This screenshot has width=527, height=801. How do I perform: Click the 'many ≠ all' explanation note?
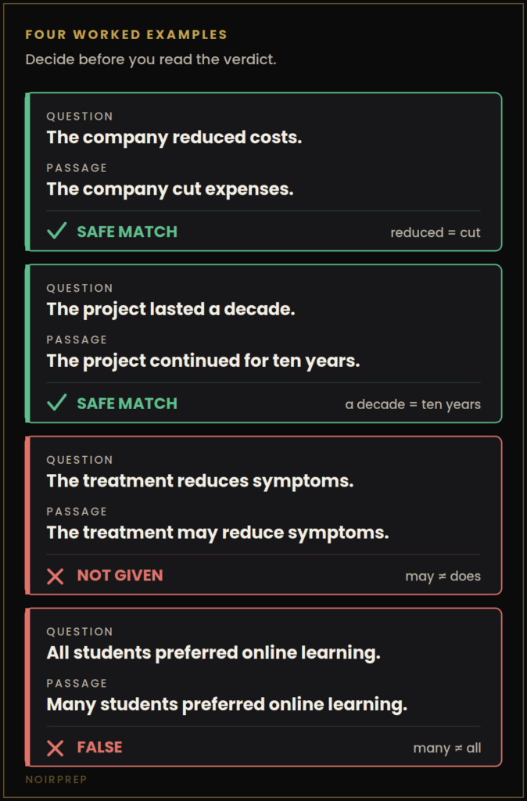pos(447,748)
